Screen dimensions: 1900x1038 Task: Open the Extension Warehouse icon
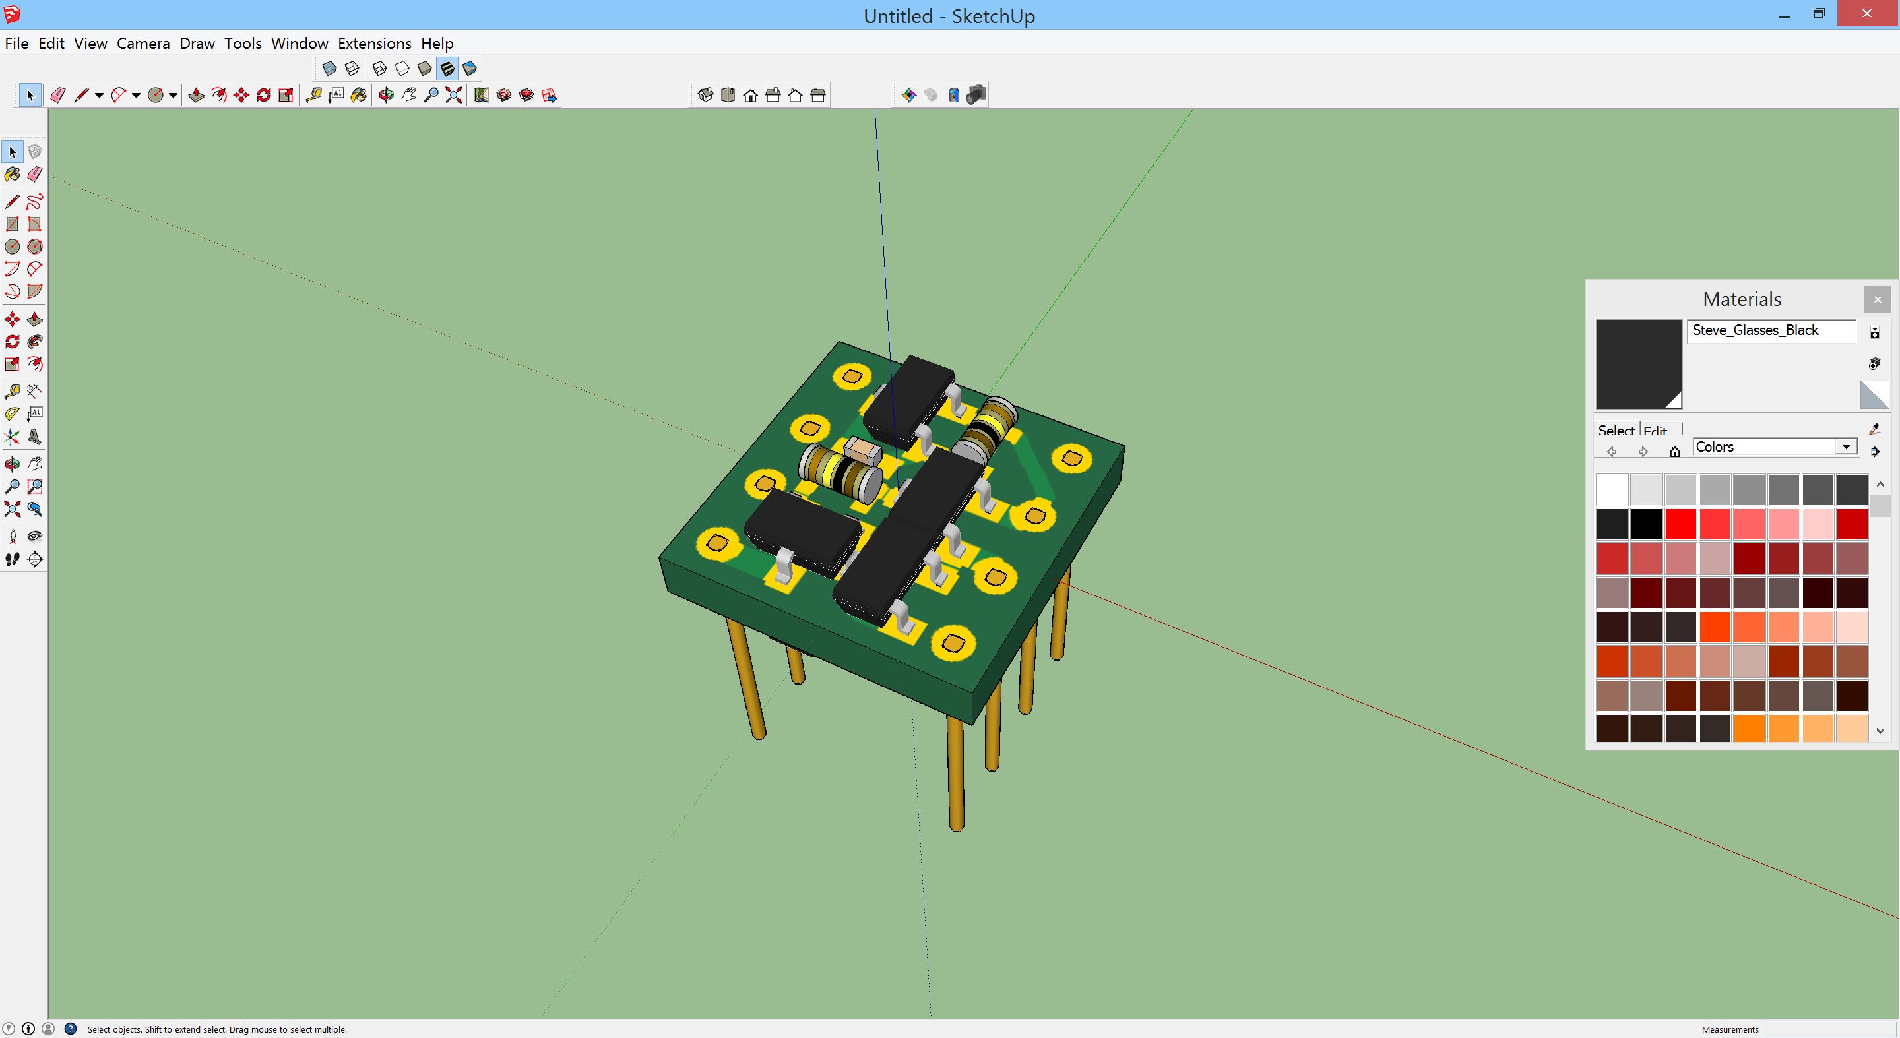click(x=526, y=95)
